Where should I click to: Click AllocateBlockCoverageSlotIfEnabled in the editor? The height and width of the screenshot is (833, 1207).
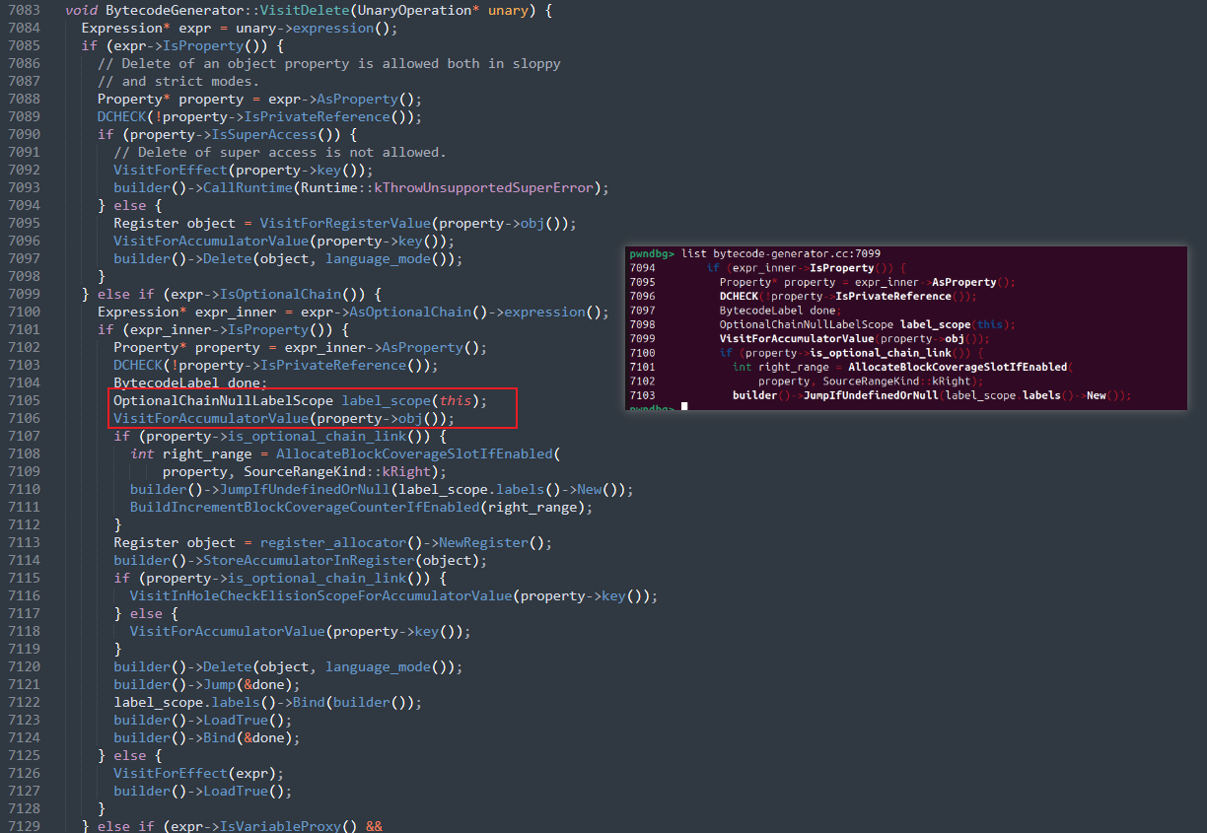click(415, 453)
